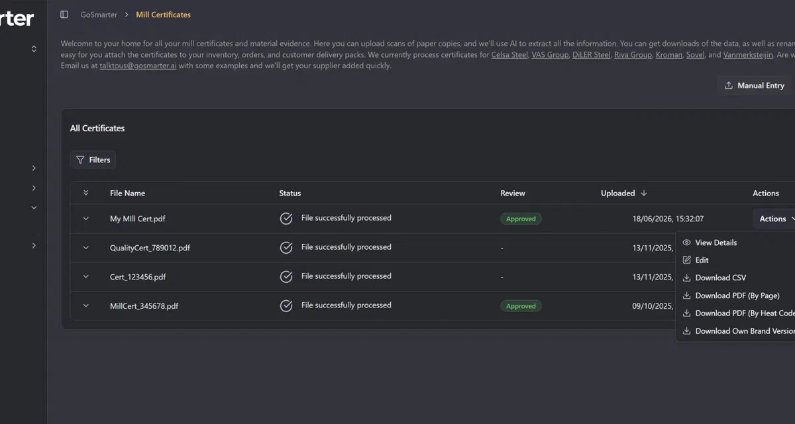Image resolution: width=795 pixels, height=424 pixels.
Task: Expand the My Mill Cert.pdf row
Action: click(x=85, y=219)
